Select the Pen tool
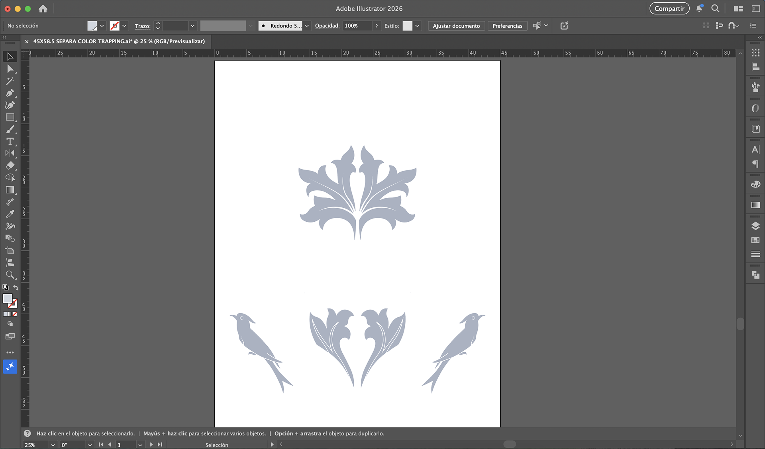 click(10, 93)
